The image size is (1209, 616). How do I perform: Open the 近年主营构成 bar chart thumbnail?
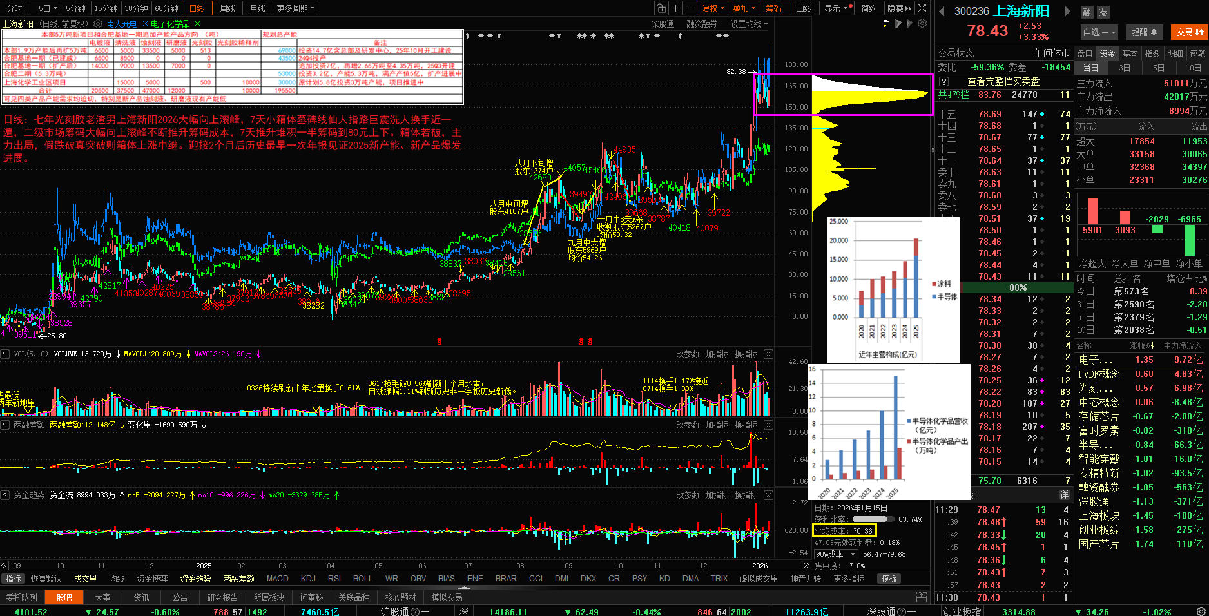[x=893, y=289]
